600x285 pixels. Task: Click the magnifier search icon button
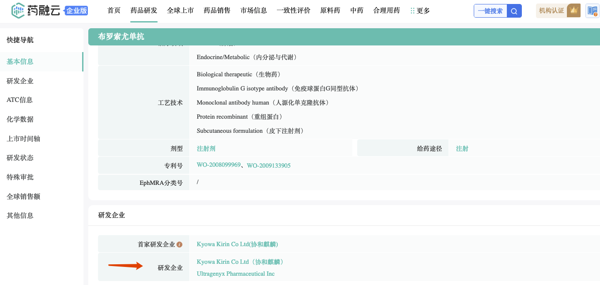tap(514, 11)
